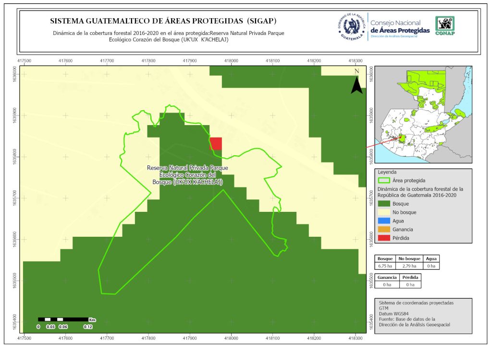Click the Pérdida table header cell
The height and width of the screenshot is (347, 492).
410,277
